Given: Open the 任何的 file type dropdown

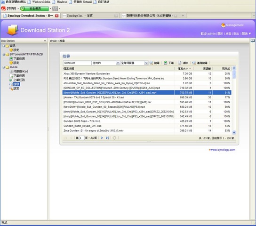Looking at the screenshot, I should [118, 63].
